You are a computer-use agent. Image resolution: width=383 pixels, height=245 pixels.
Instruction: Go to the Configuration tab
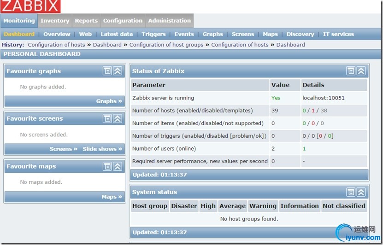[x=123, y=21]
